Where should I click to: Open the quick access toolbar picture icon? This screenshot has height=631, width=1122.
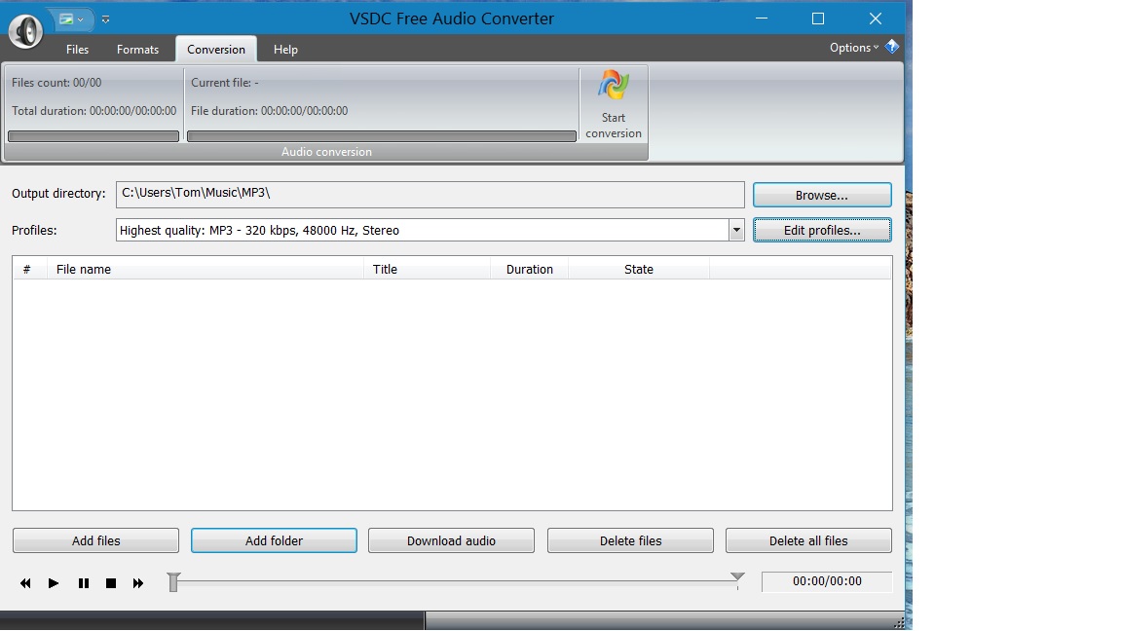[x=66, y=19]
